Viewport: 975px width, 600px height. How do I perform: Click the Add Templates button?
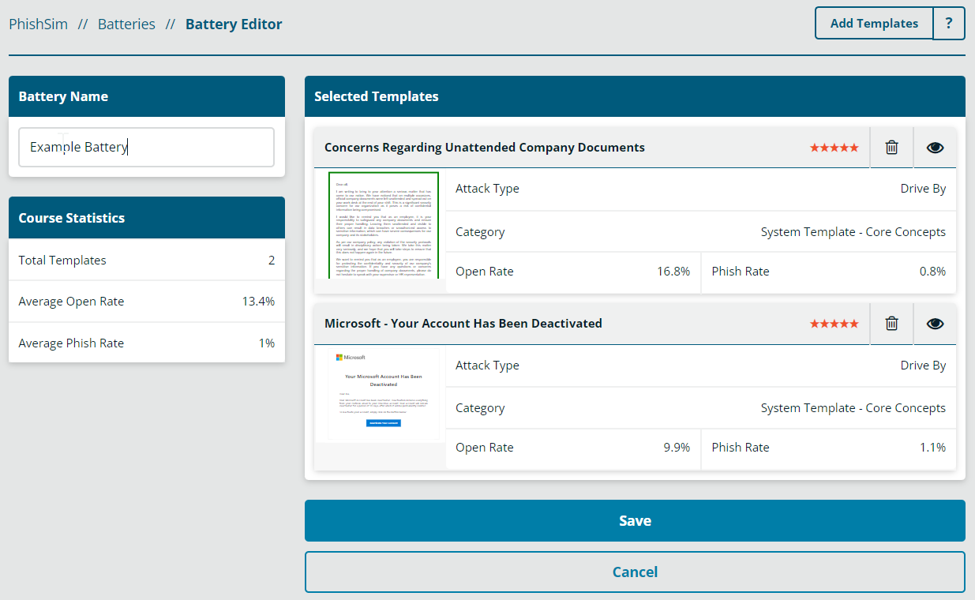click(x=874, y=24)
